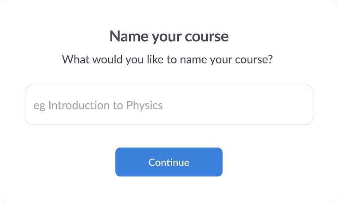Click the course name input field
The image size is (338, 203).
pos(169,105)
